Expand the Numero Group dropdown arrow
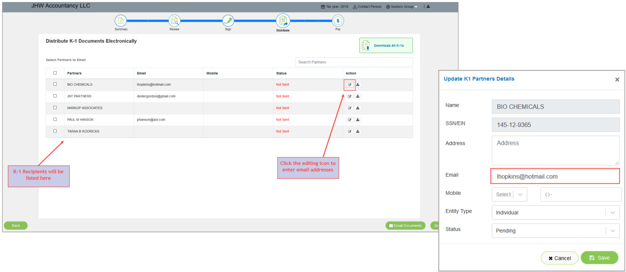626x272 pixels. [416, 7]
